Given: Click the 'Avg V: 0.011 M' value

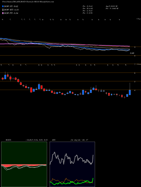Looking at the screenshot, I should coord(111,6).
